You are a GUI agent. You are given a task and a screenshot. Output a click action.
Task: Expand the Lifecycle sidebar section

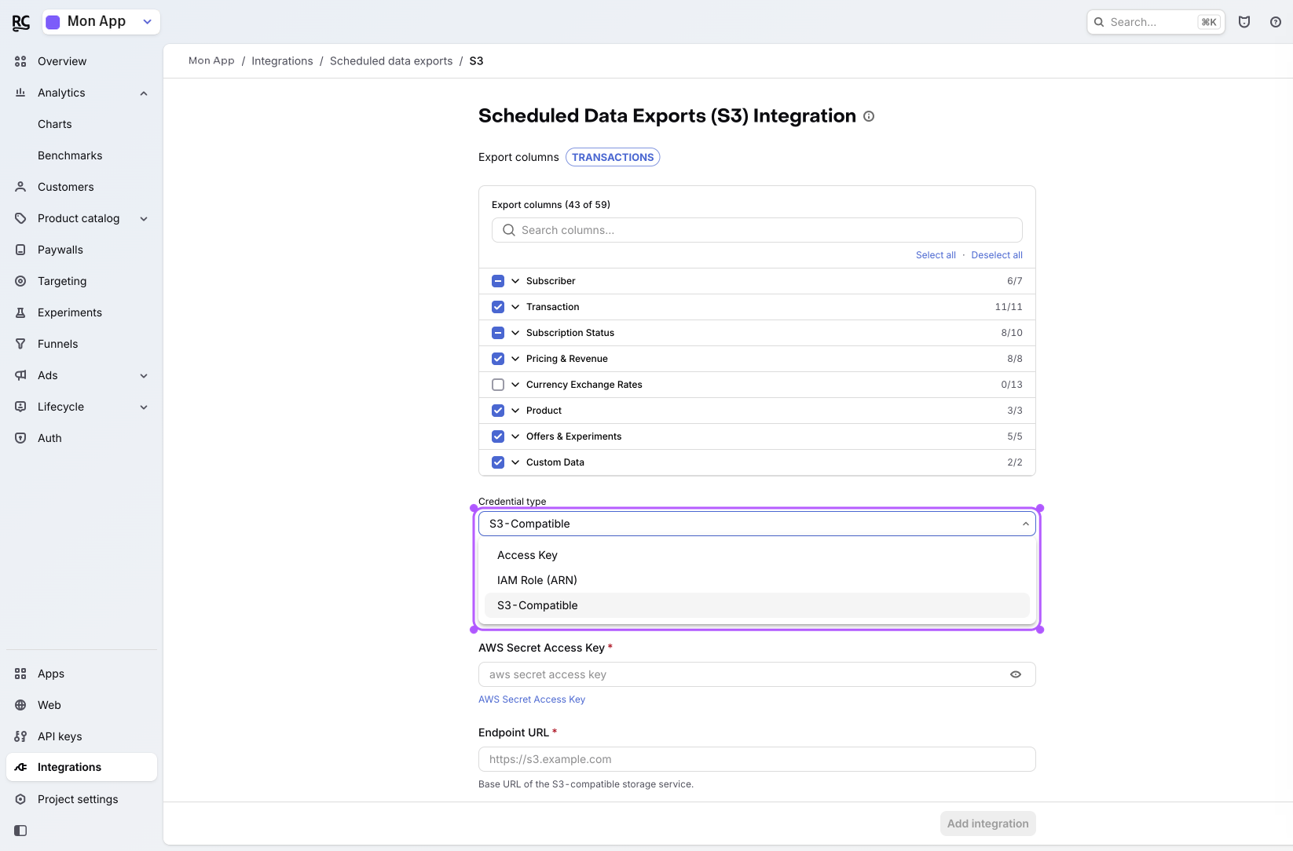(x=144, y=407)
